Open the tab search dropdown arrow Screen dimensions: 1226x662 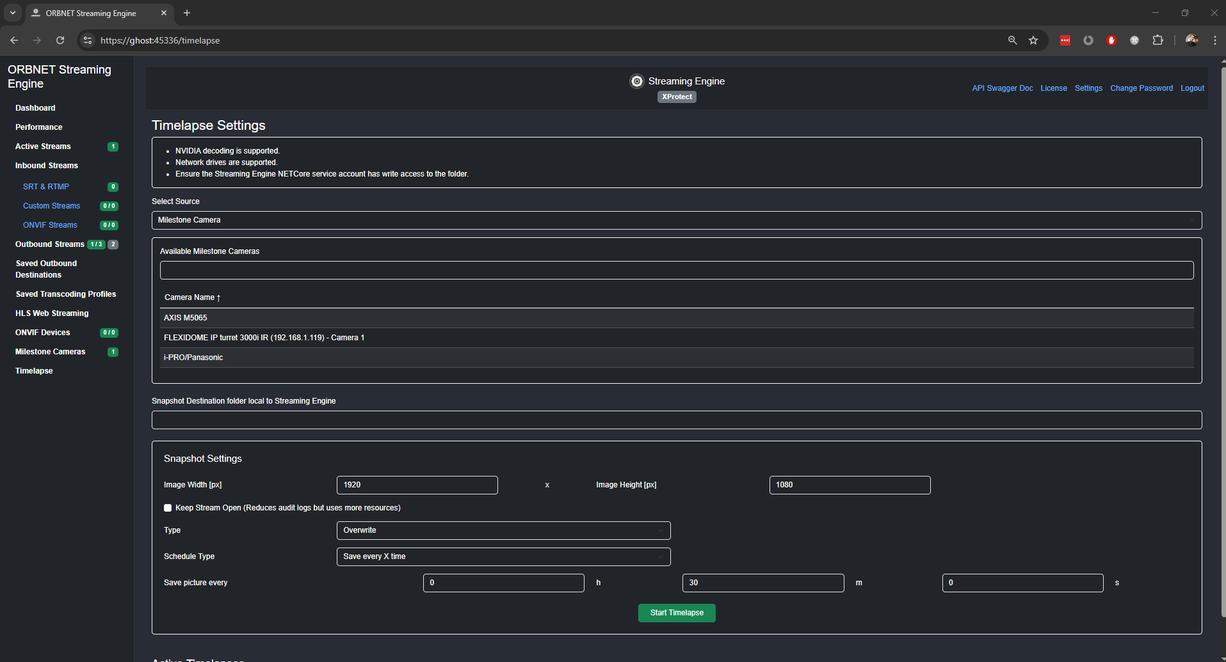(12, 13)
